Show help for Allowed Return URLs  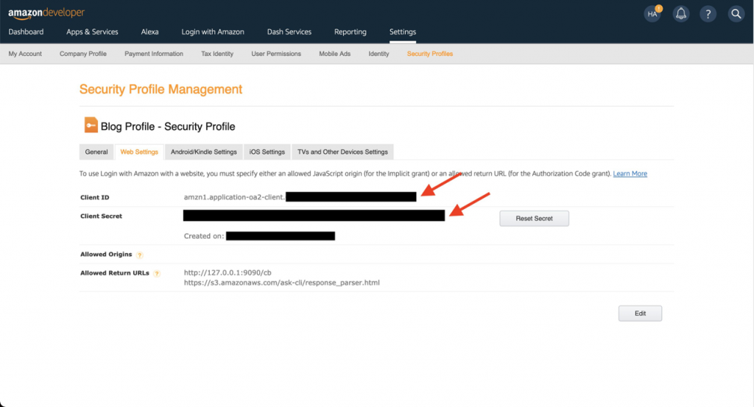tap(157, 273)
